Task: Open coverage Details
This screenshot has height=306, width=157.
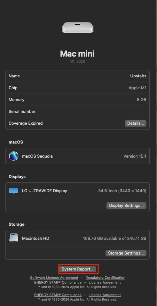Action: 136,123
